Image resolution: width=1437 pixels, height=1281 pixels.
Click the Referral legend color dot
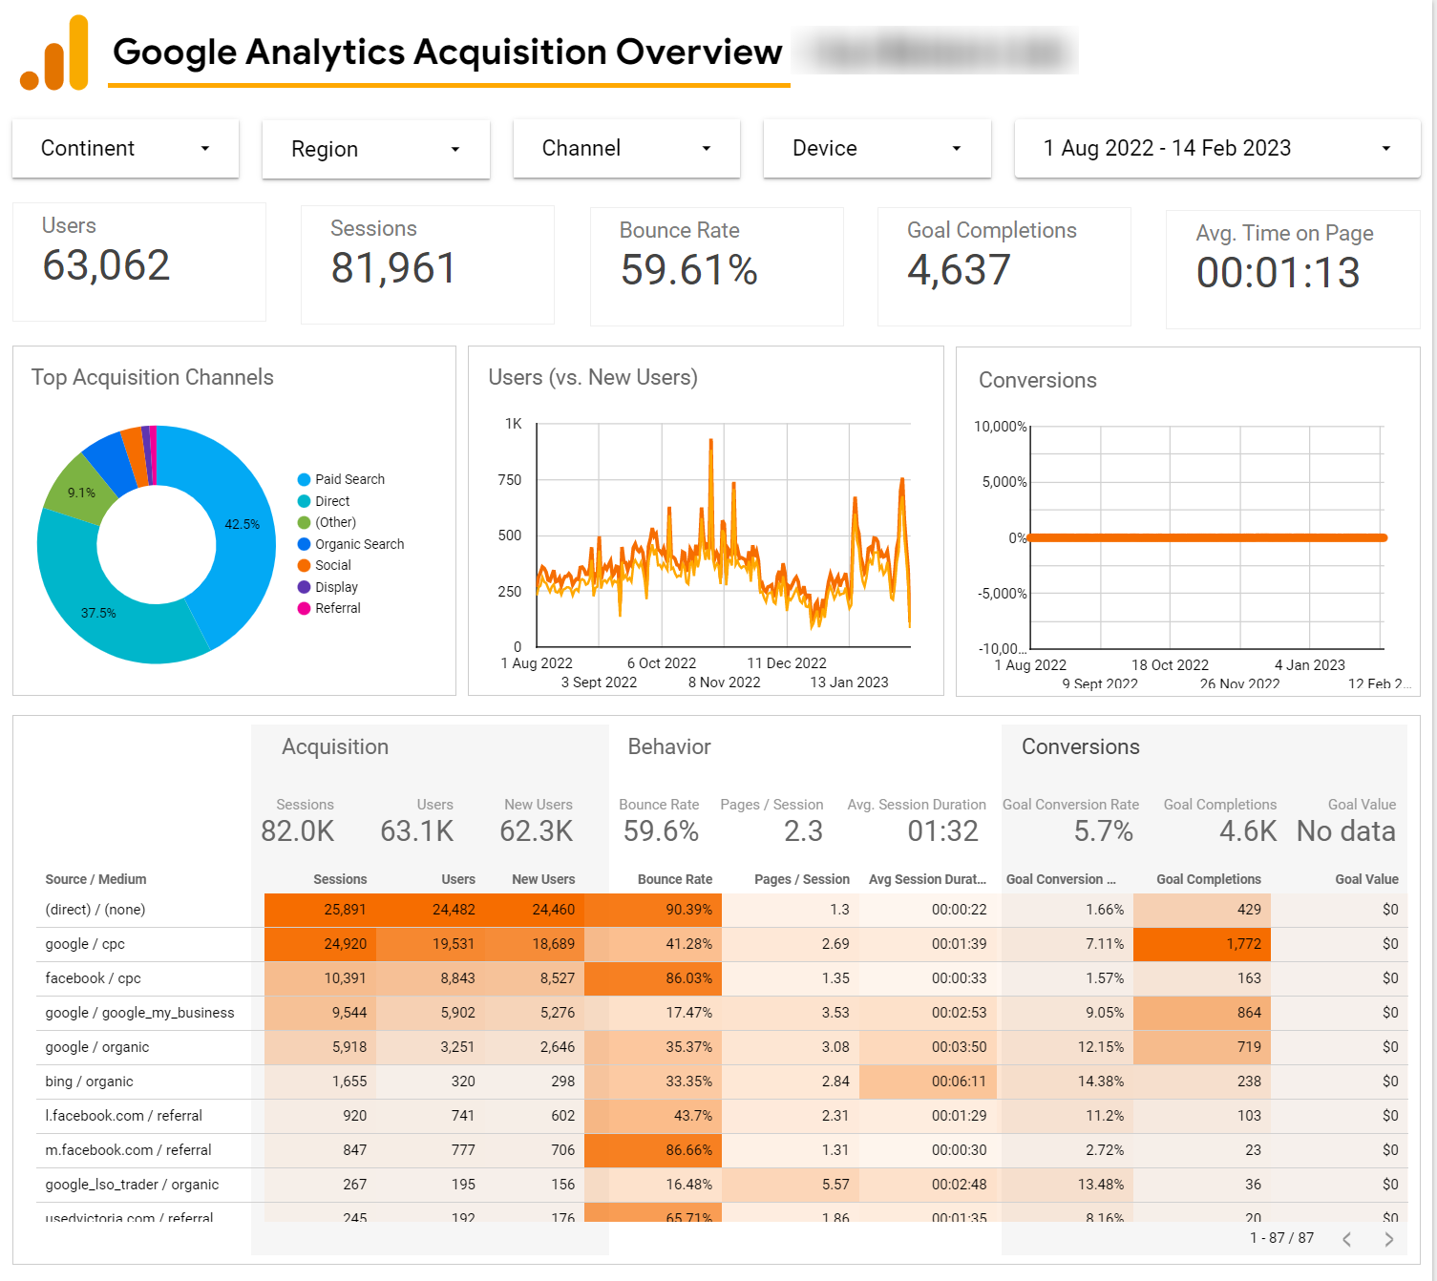(305, 608)
